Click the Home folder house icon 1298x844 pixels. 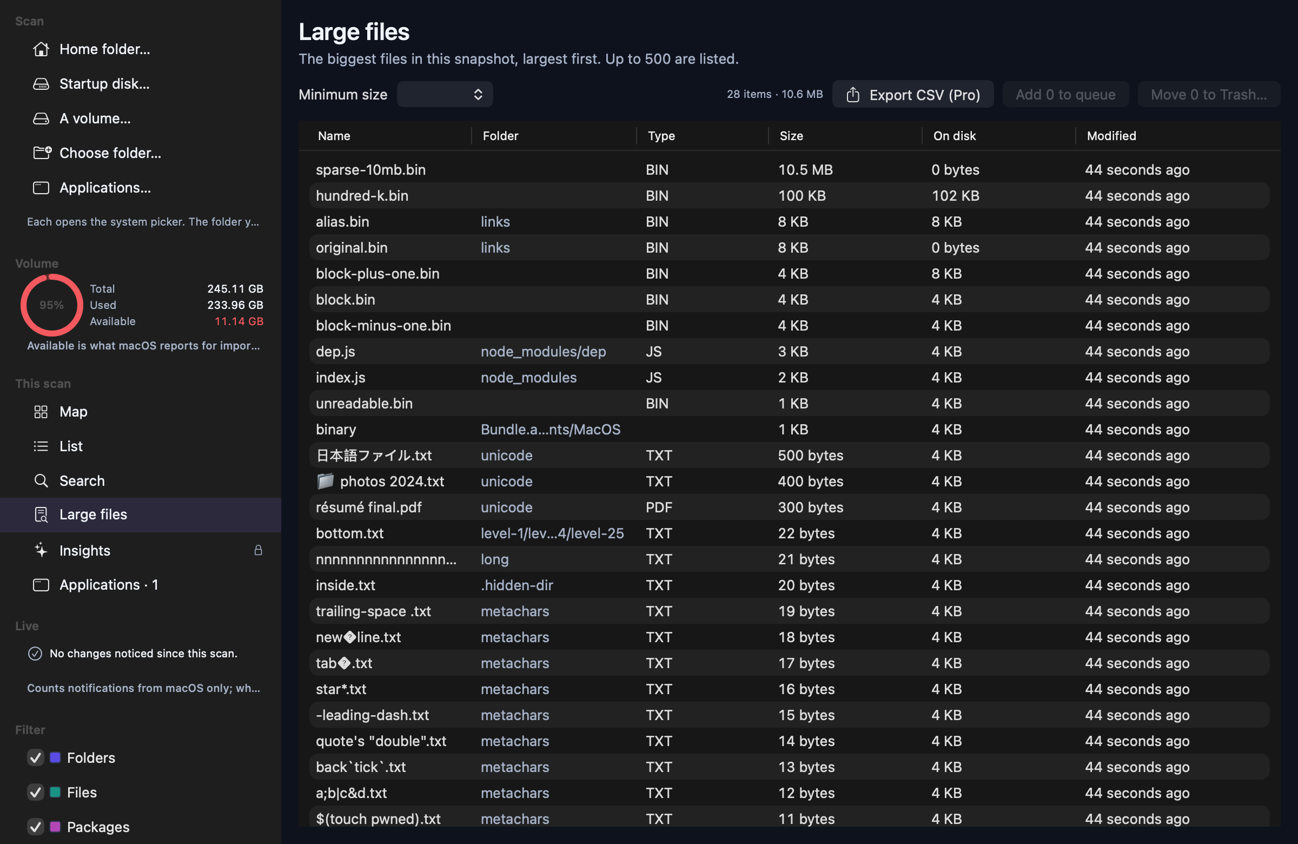pos(41,49)
